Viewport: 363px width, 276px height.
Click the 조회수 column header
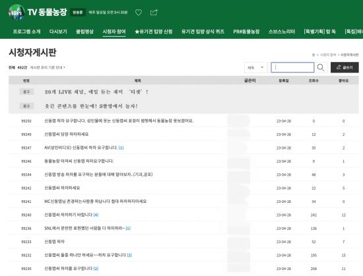tap(313, 80)
